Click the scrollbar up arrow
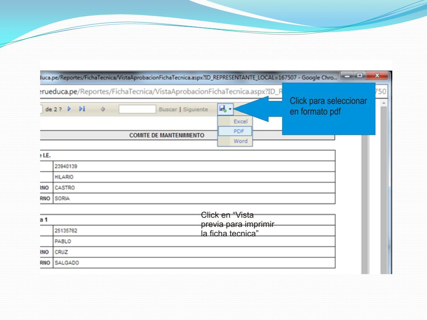The width and height of the screenshot is (427, 320). pyautogui.click(x=384, y=103)
